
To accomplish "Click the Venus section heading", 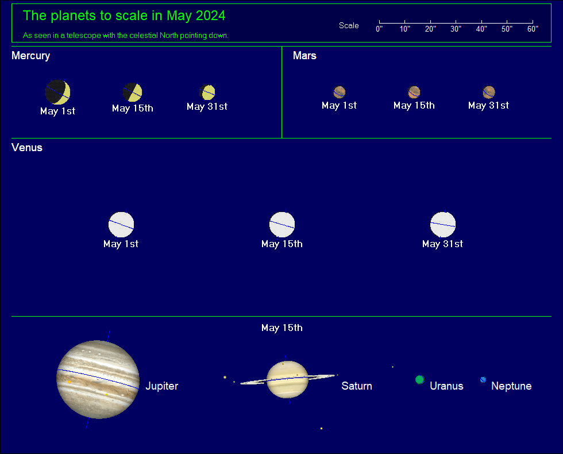I will click(27, 148).
